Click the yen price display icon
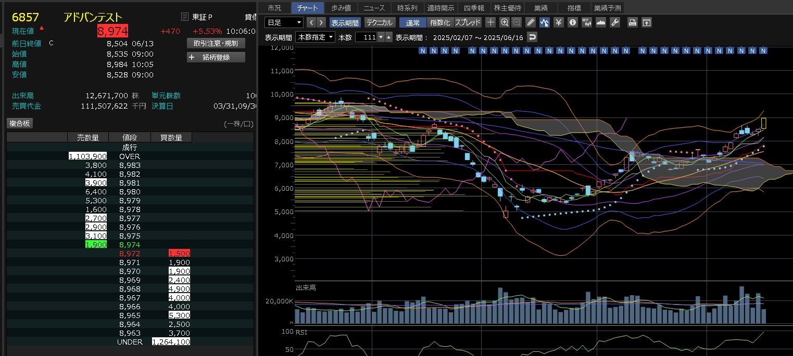 point(559,22)
